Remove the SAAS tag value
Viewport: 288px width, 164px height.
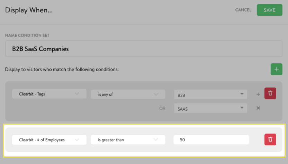(x=258, y=108)
